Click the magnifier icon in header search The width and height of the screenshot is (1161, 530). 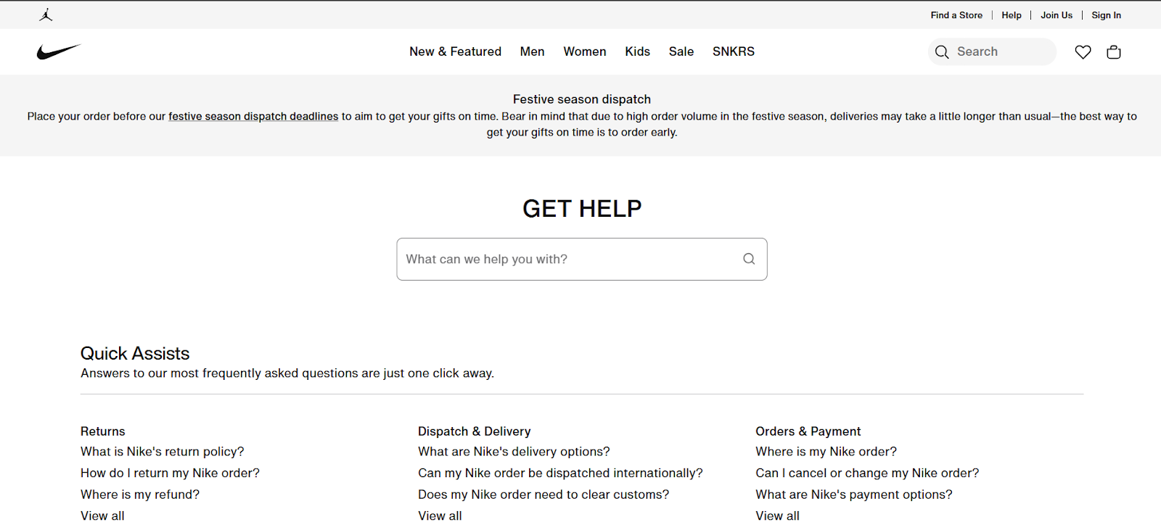[942, 52]
